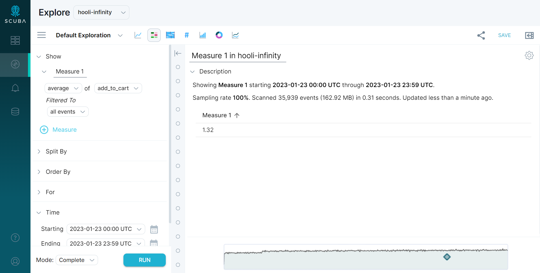The width and height of the screenshot is (540, 273).
Task: Open the Explore compass icon in sidebar
Action: pyautogui.click(x=15, y=64)
